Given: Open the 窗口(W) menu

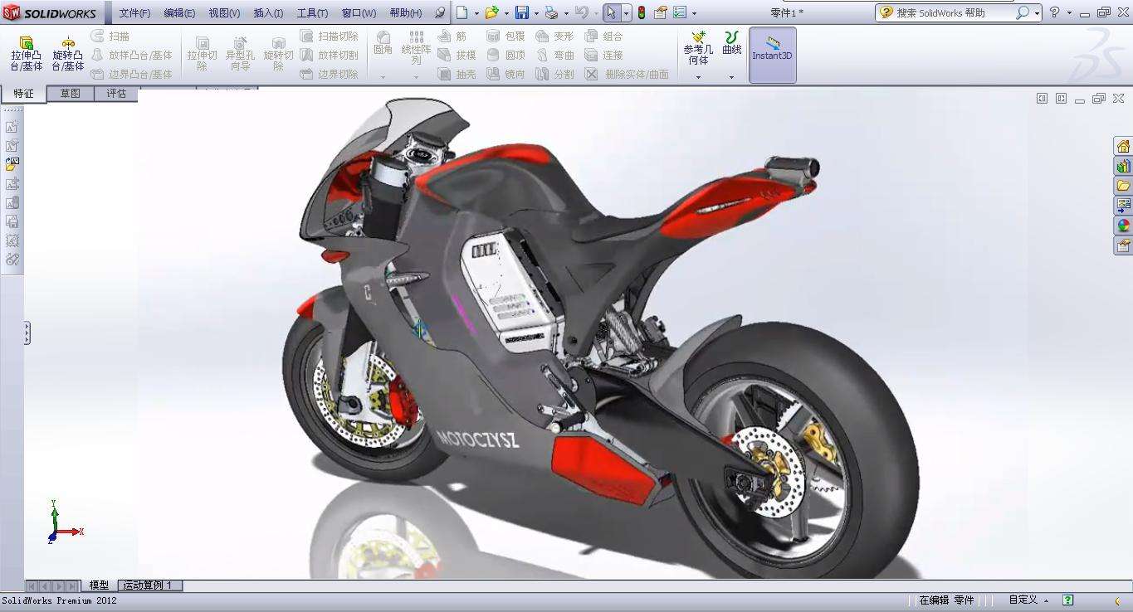Looking at the screenshot, I should coord(359,13).
